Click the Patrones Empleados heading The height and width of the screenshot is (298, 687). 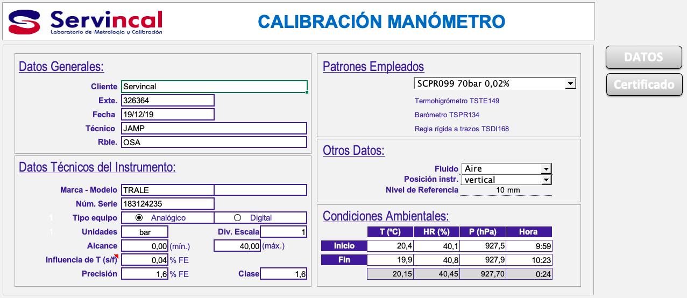[373, 67]
